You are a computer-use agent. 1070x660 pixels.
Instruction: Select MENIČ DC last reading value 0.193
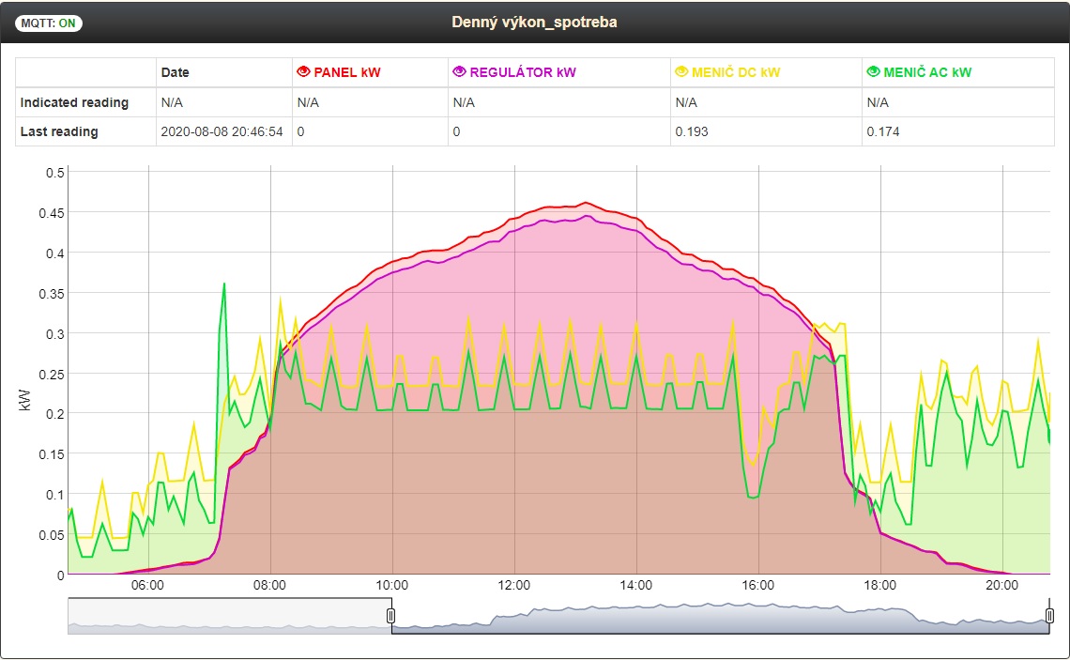pos(692,131)
